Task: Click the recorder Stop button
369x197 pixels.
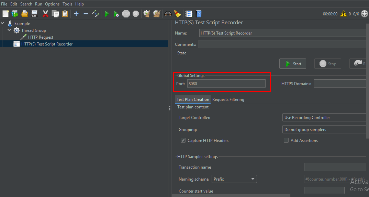Action: (328, 64)
